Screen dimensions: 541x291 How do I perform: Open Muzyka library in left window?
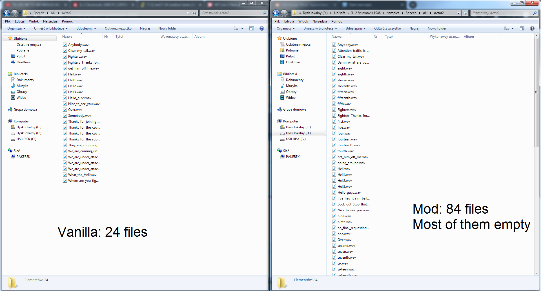click(x=22, y=86)
